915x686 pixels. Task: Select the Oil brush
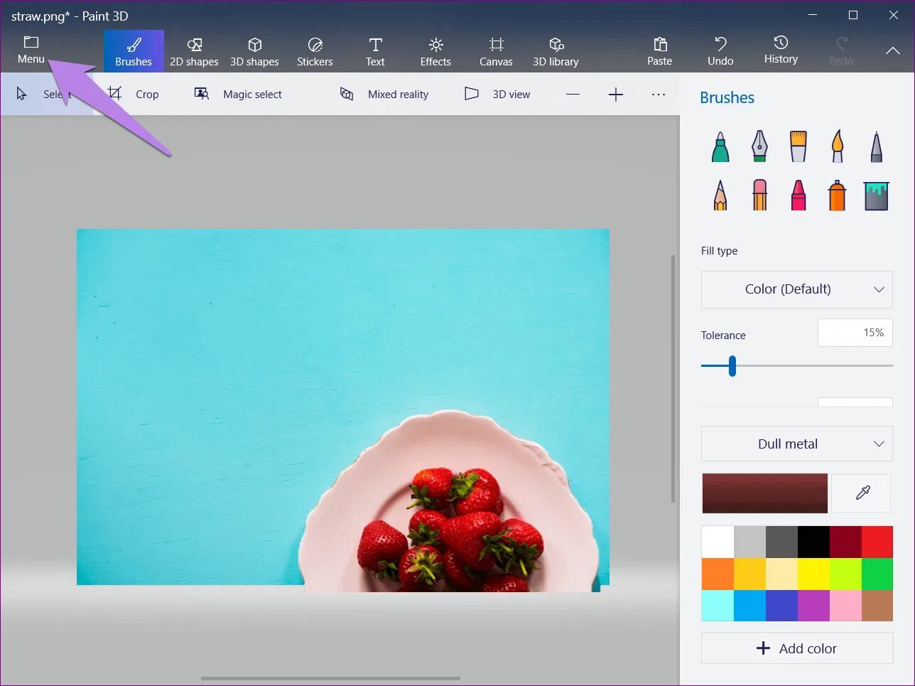(798, 146)
